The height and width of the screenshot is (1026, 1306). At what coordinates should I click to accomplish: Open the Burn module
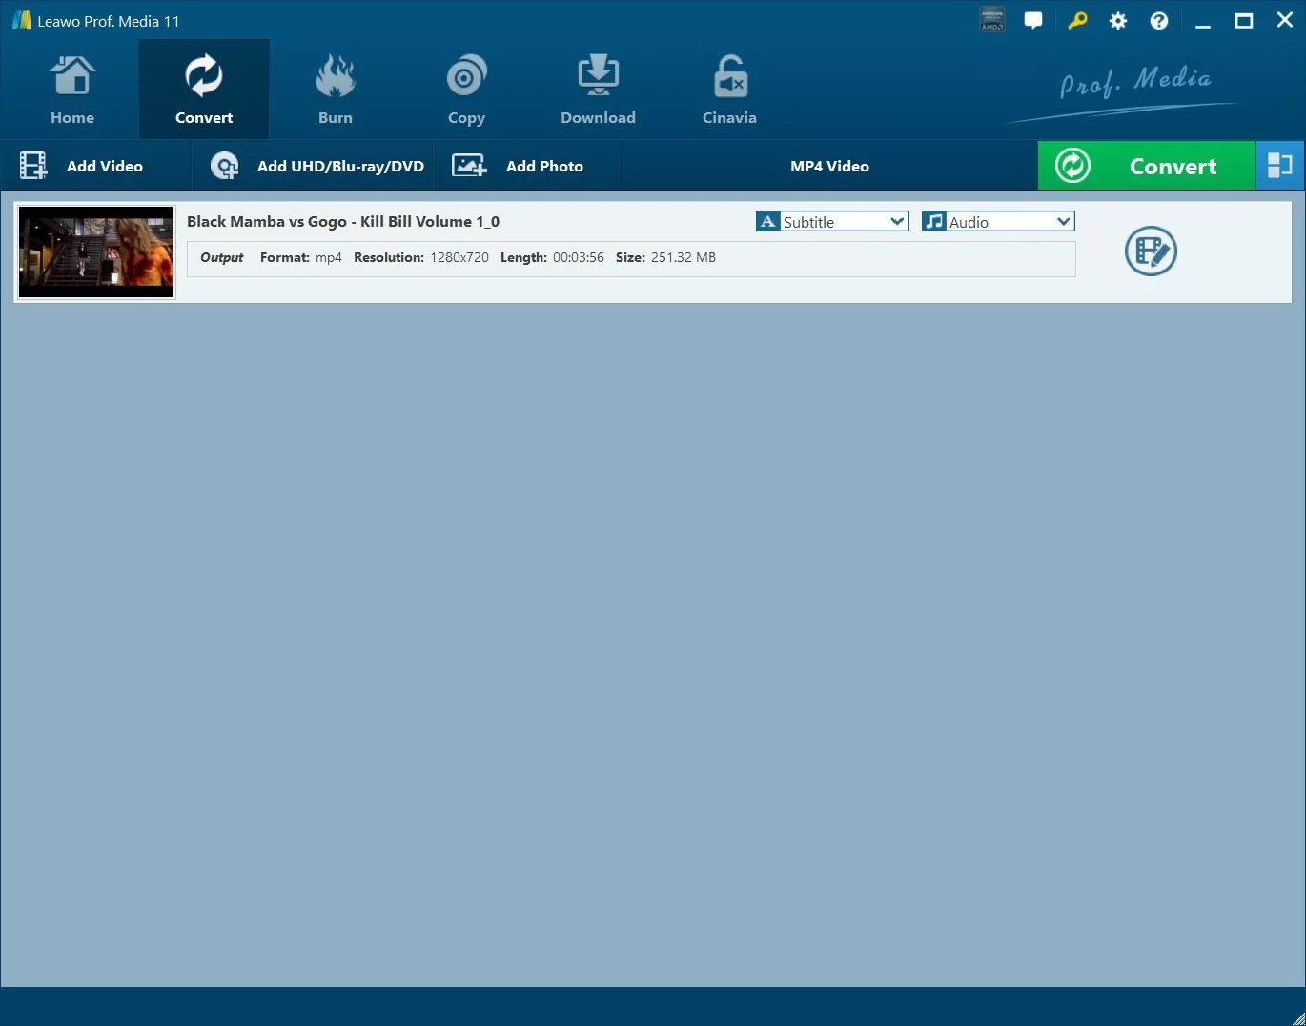point(336,90)
